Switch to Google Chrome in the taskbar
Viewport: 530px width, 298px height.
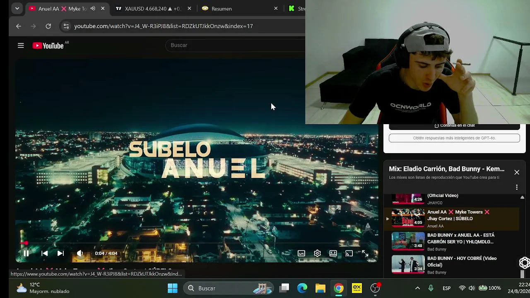339,288
